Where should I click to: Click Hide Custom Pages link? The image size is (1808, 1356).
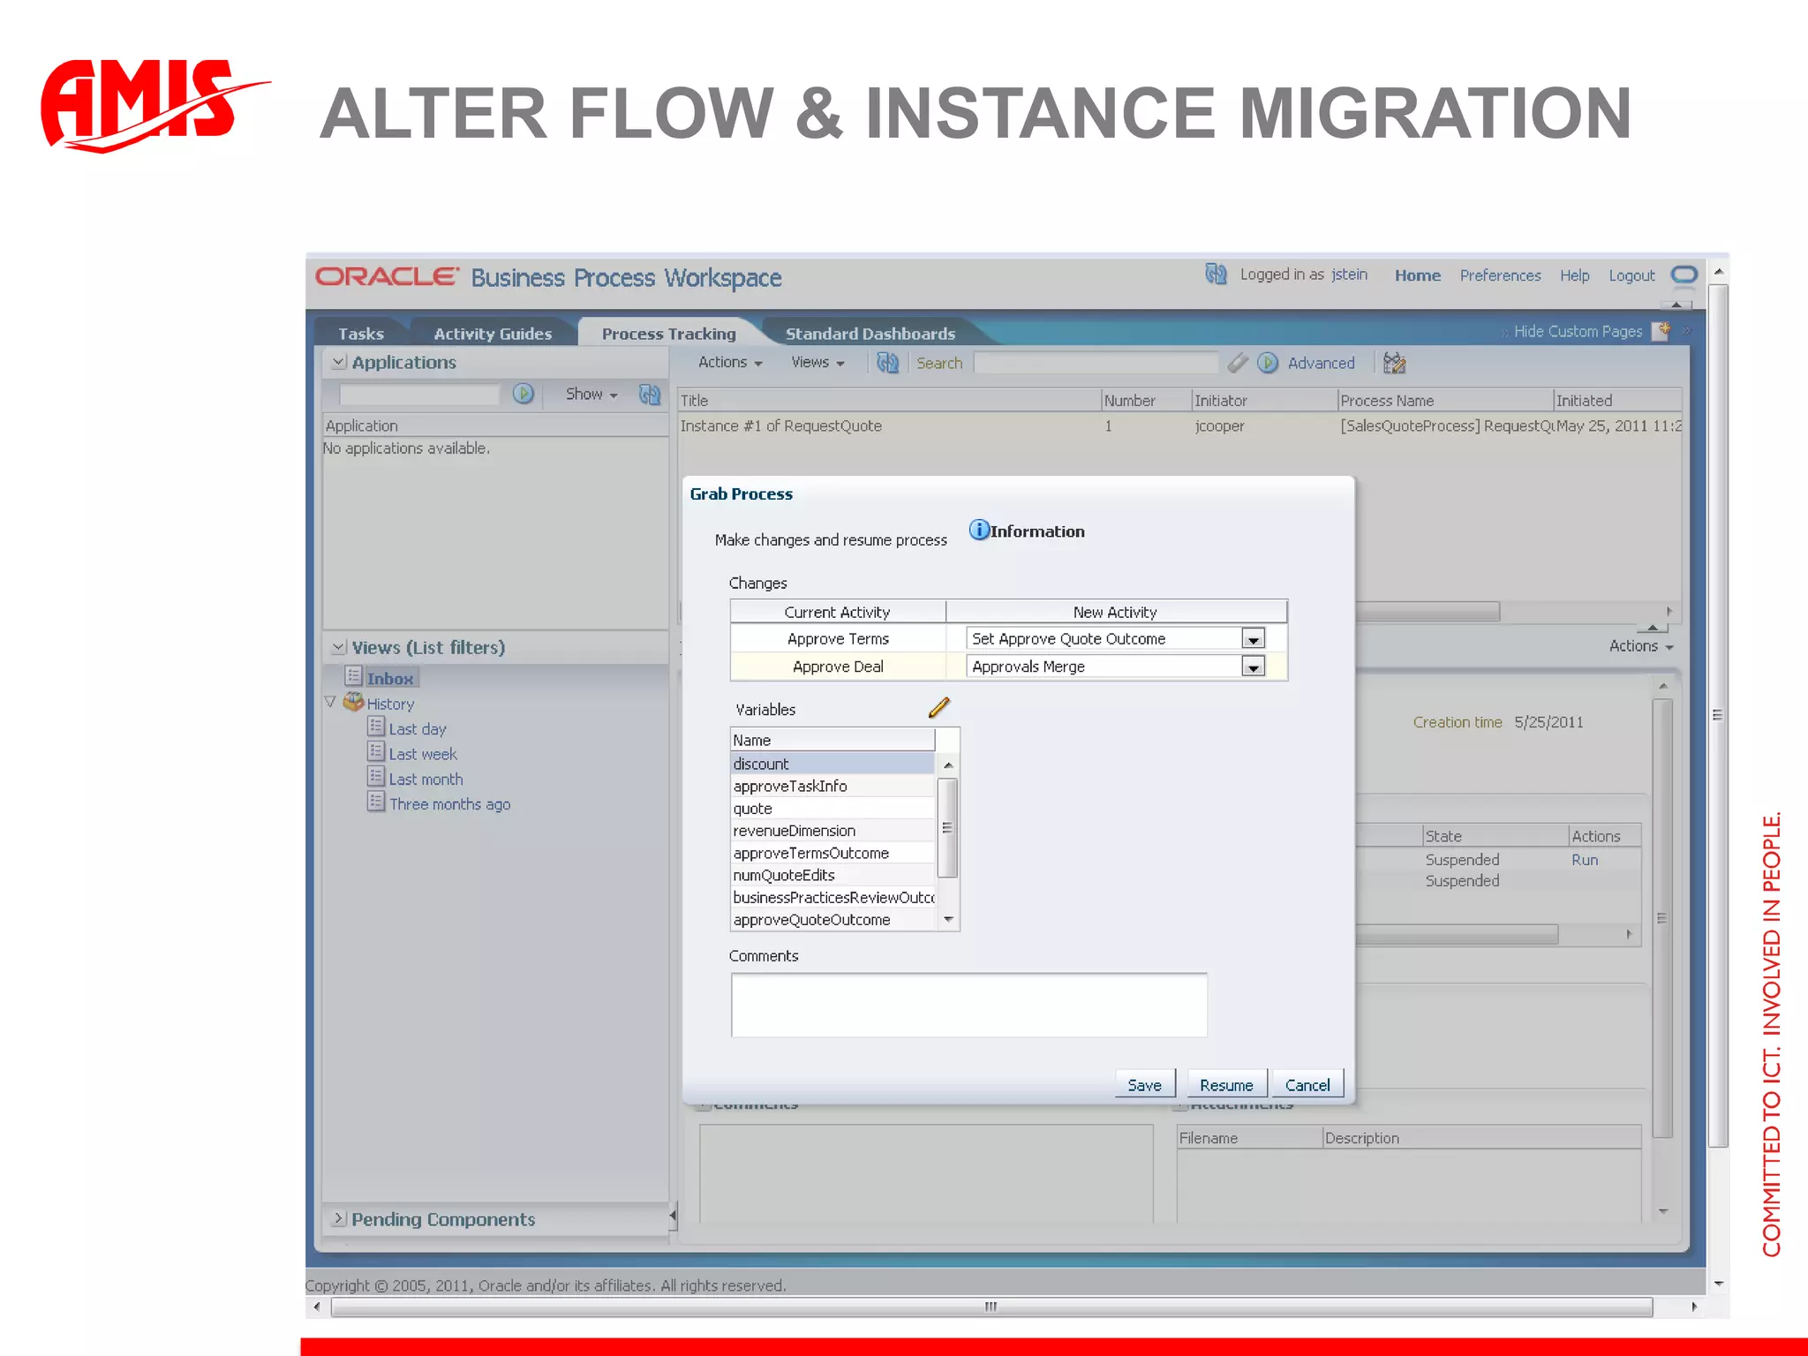coord(1578,331)
